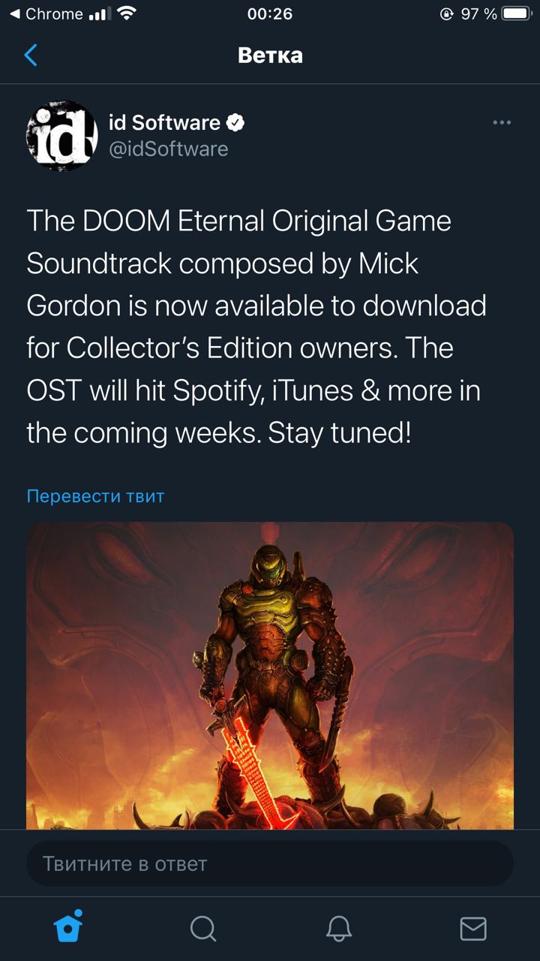Tap the verified badge beside id Software
The width and height of the screenshot is (540, 961).
pyautogui.click(x=235, y=122)
